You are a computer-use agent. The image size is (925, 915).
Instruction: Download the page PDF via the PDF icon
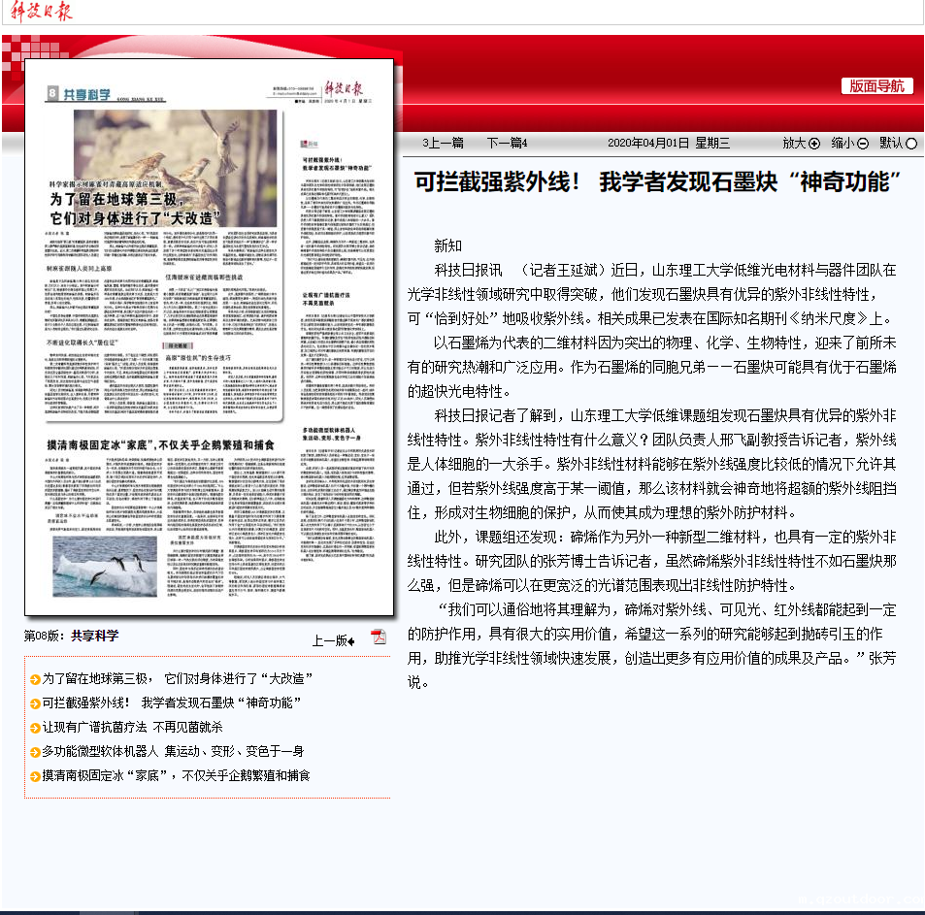click(379, 637)
